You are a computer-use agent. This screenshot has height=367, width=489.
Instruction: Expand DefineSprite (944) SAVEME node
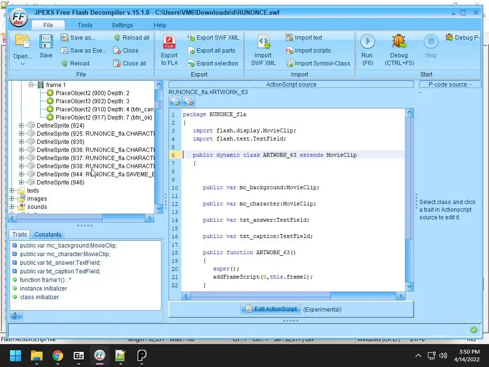pyautogui.click(x=21, y=174)
